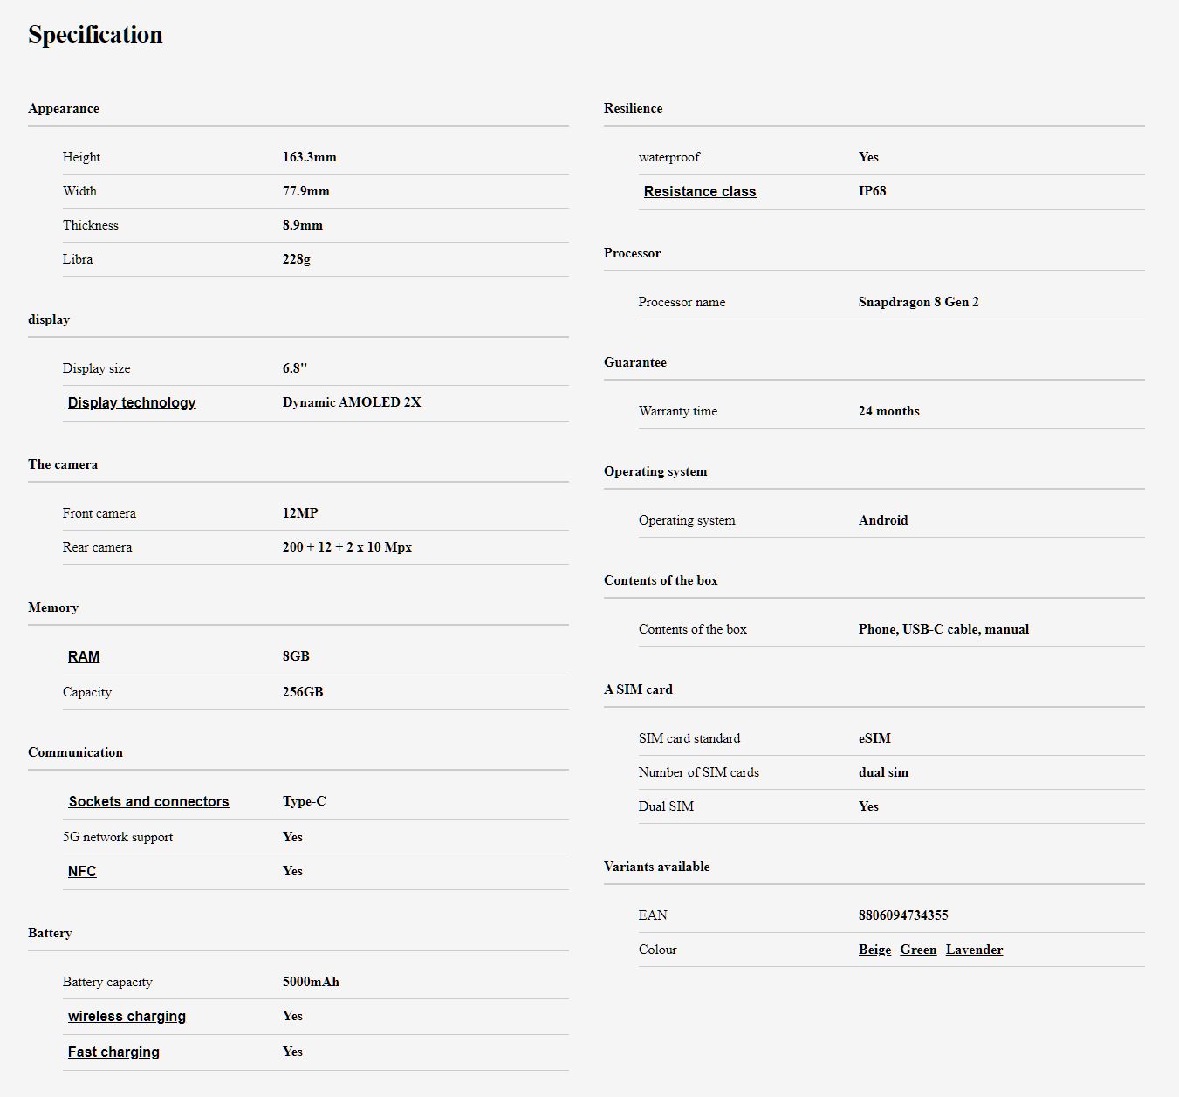
Task: Follow the Fast charging link
Action: (x=113, y=1052)
